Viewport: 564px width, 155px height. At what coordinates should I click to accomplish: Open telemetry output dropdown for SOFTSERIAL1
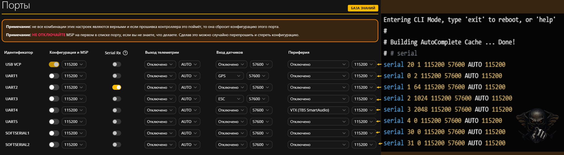pyautogui.click(x=160, y=133)
